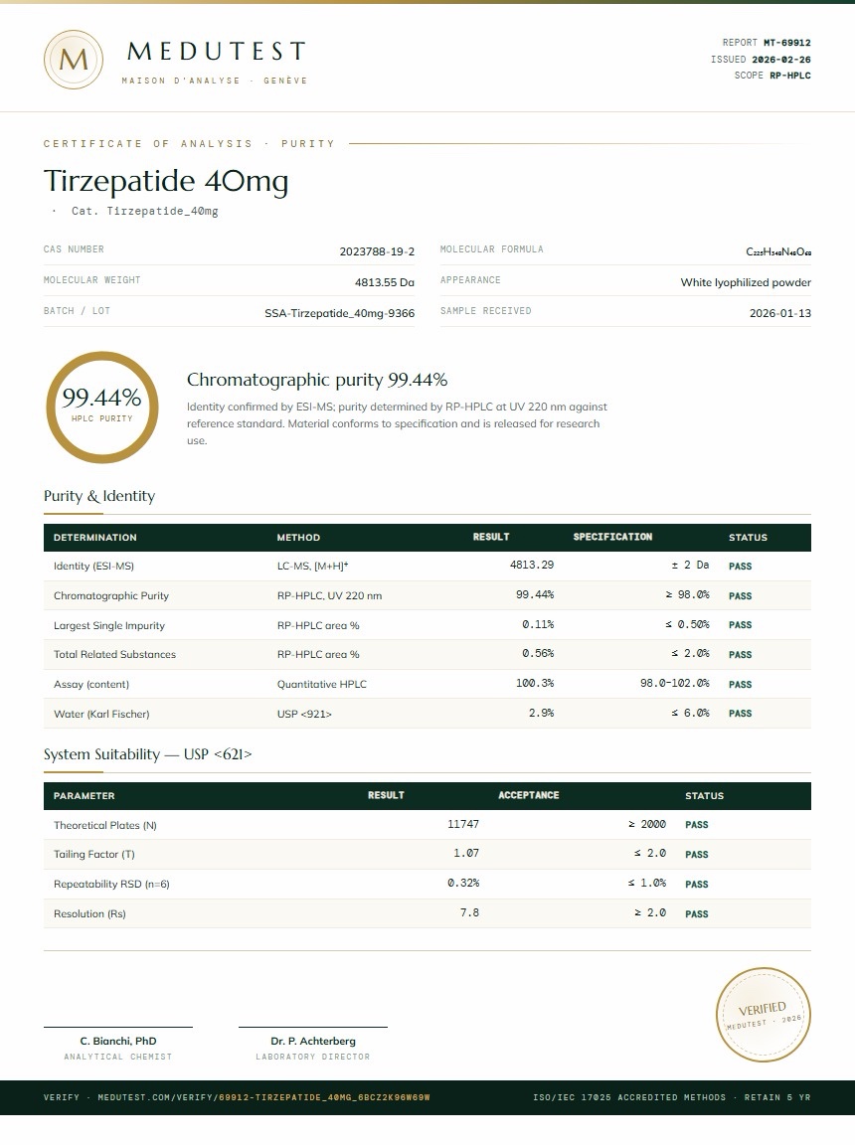Image resolution: width=855 pixels, height=1145 pixels.
Task: Click the Verified Medutest 2026 seal
Action: coord(763,1014)
